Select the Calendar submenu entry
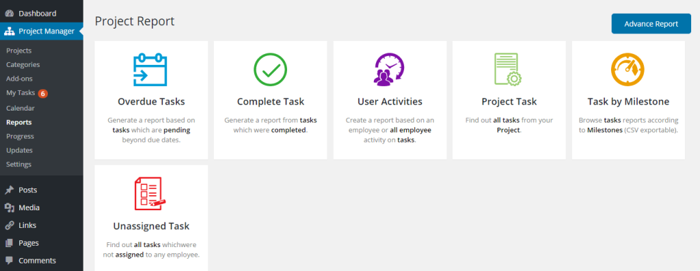Viewport: 700px width, 271px height. (20, 108)
